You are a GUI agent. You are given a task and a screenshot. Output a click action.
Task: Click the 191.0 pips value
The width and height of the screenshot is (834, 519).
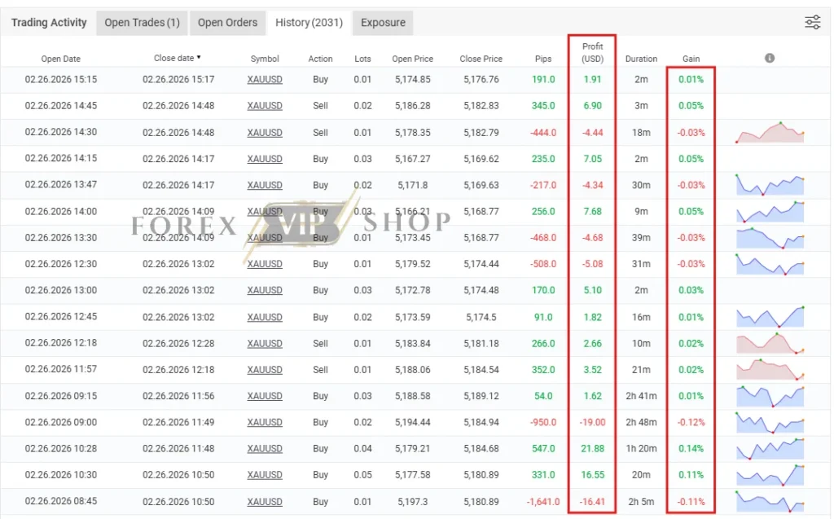(543, 79)
